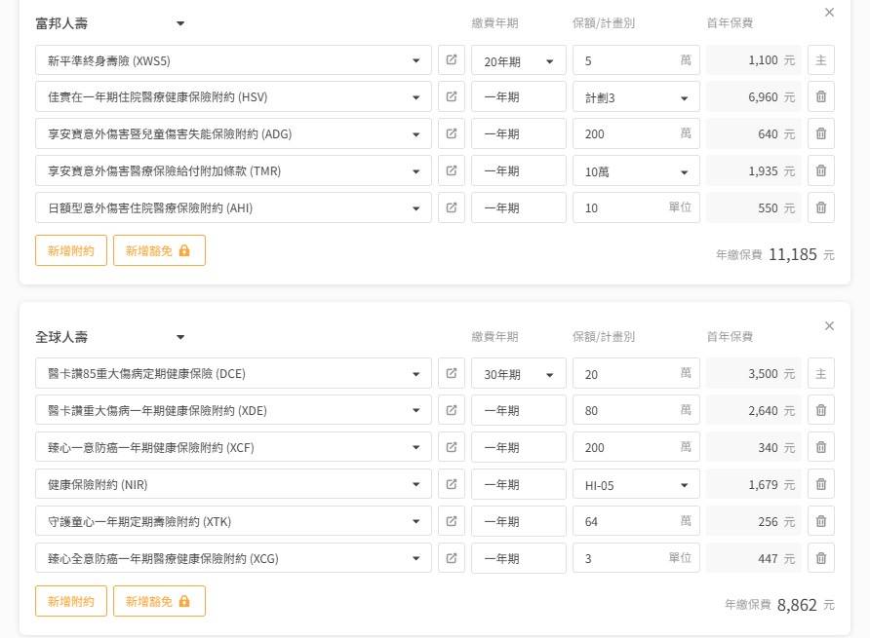Change the 計劃3 plan selection
Screen dimensions: 870x638
point(635,97)
